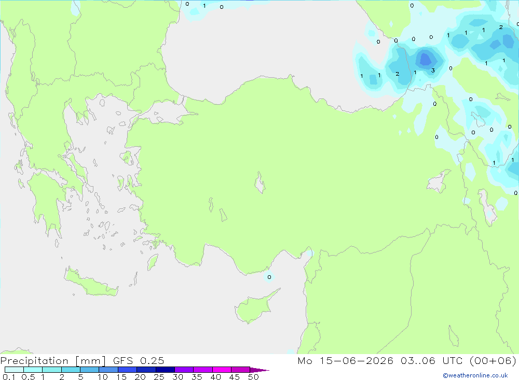Click the '0' value north of Cyprus

click(269, 277)
